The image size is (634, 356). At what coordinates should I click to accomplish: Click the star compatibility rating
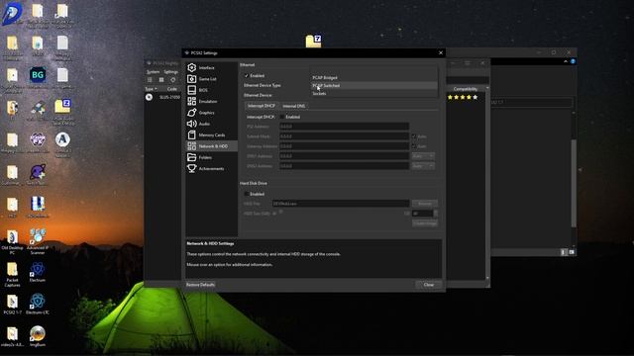(x=463, y=97)
